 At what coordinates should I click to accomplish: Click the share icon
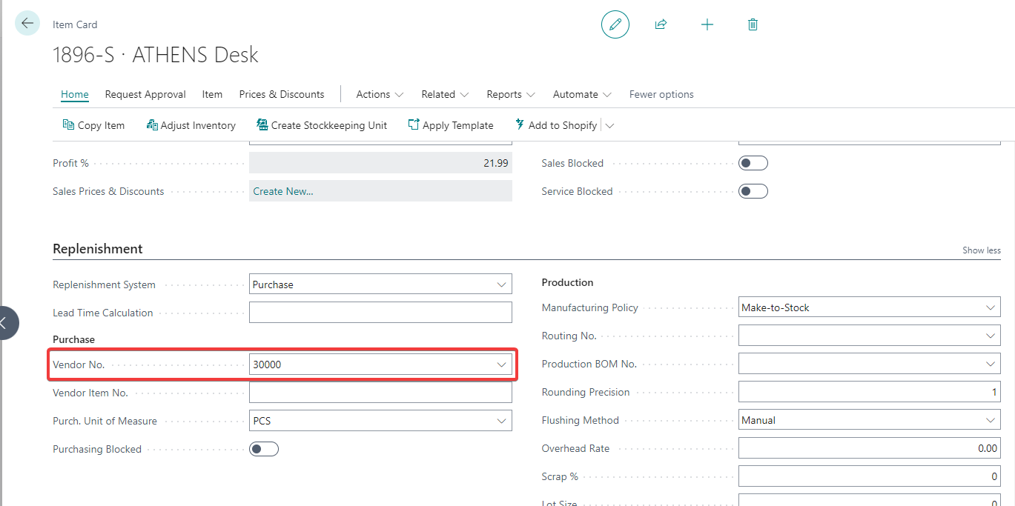click(x=661, y=24)
